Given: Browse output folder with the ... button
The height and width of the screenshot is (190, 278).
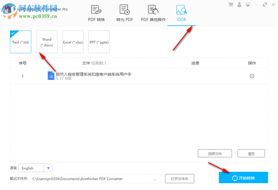Looking at the screenshot, I should (155, 179).
